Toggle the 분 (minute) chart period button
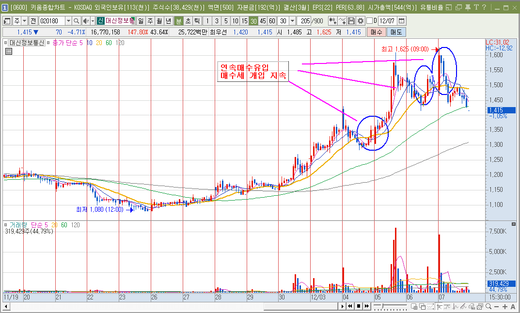Screen dimensions: 520x313 [x=178, y=21]
